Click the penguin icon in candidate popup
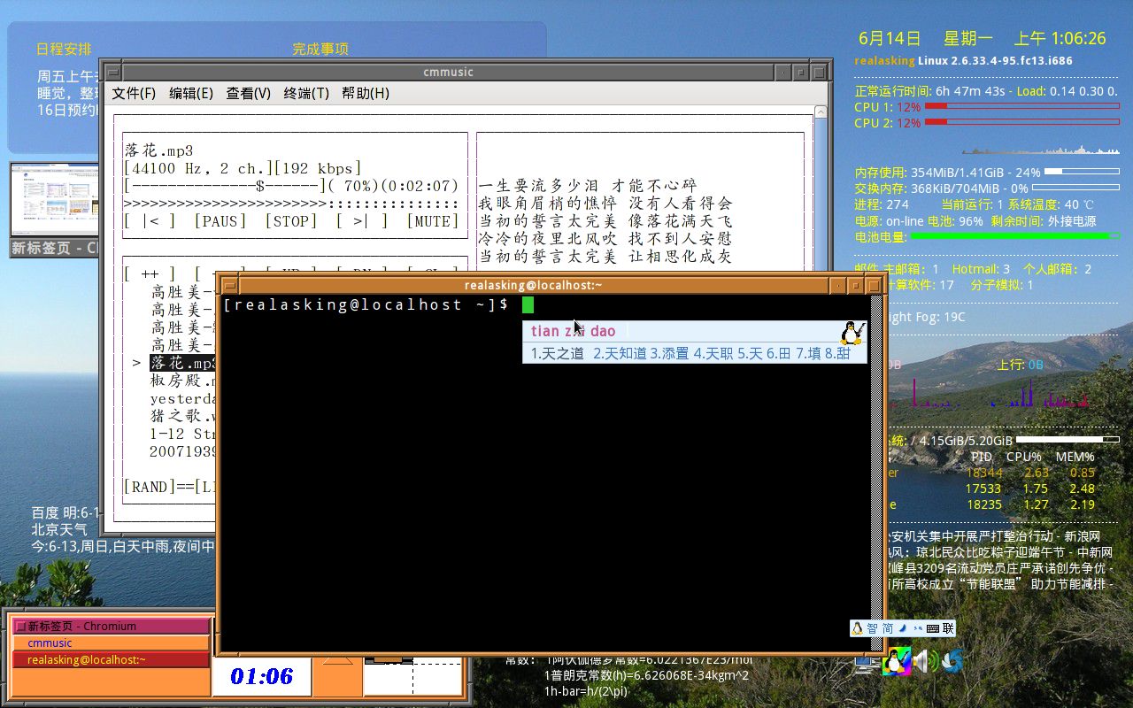Screen dimensions: 1133x708 852,333
